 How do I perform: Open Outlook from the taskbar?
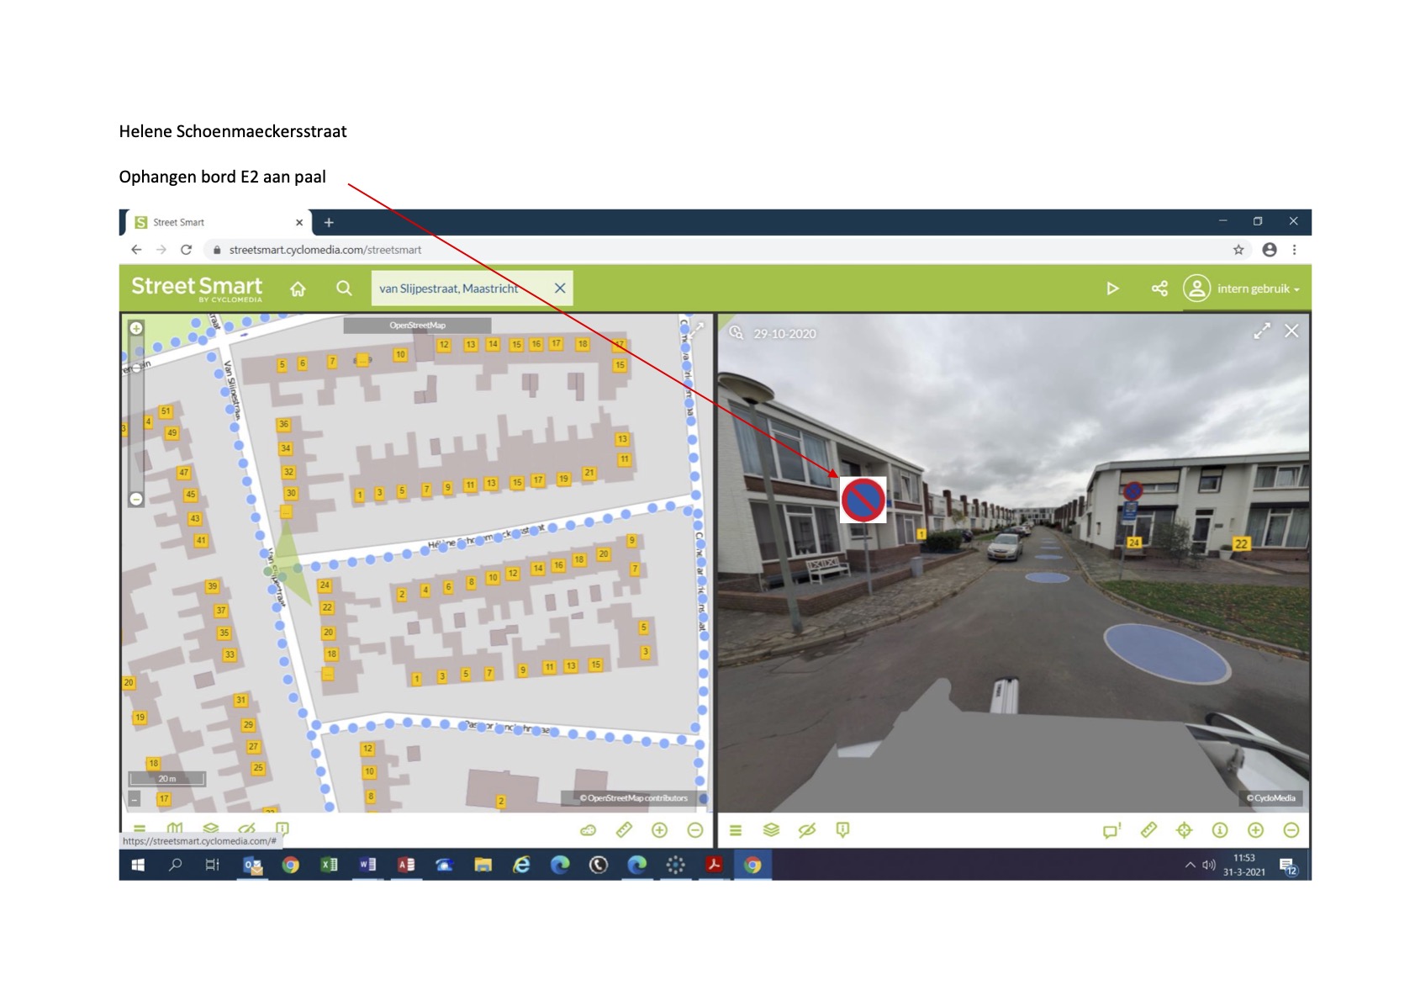252,865
